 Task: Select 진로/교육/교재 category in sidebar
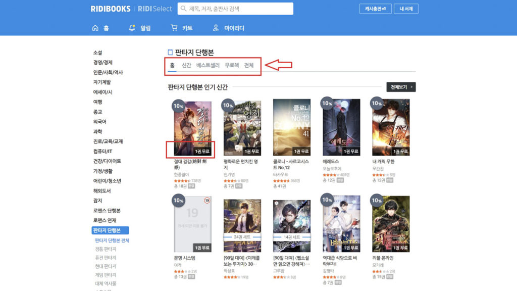[108, 141]
